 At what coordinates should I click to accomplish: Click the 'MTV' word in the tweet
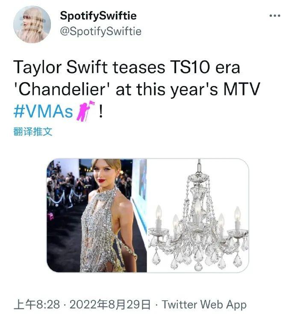coord(242,89)
